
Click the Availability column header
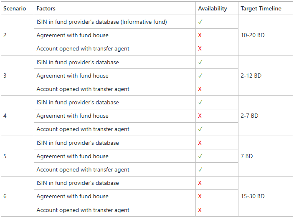coord(213,8)
